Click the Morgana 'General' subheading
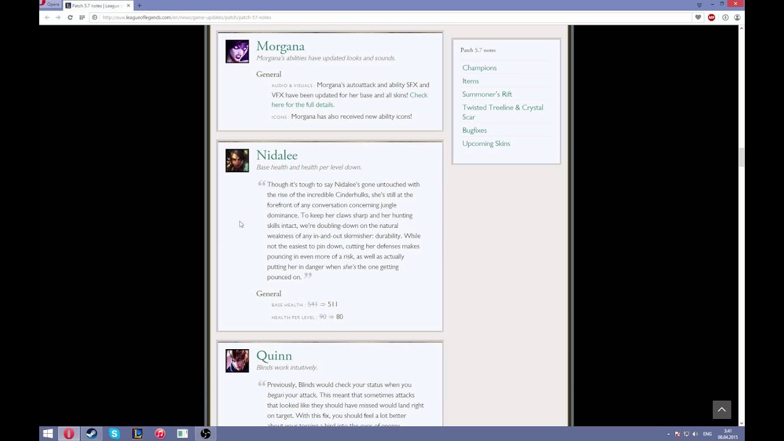784x441 pixels. [x=269, y=75]
